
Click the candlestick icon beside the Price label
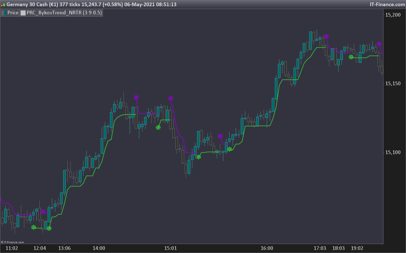click(x=4, y=13)
